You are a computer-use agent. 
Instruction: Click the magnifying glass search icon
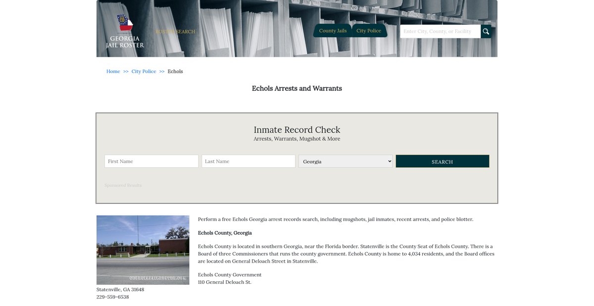tap(486, 32)
